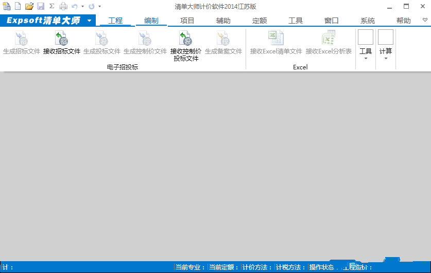
Task: Click the new project wizard icon
Action: (7, 6)
